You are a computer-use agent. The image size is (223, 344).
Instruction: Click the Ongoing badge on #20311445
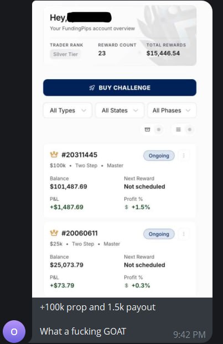click(x=159, y=155)
